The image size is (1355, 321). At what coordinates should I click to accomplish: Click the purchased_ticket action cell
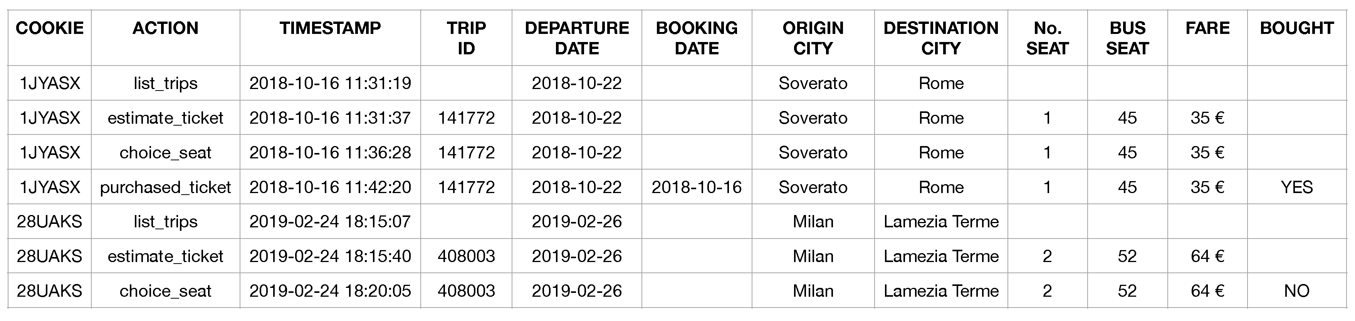point(165,187)
